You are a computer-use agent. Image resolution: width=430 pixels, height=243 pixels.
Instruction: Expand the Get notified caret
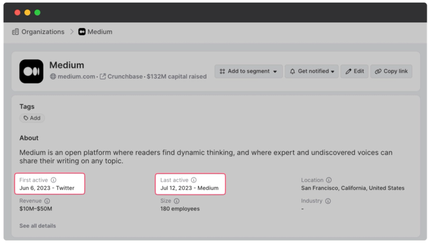[333, 72]
